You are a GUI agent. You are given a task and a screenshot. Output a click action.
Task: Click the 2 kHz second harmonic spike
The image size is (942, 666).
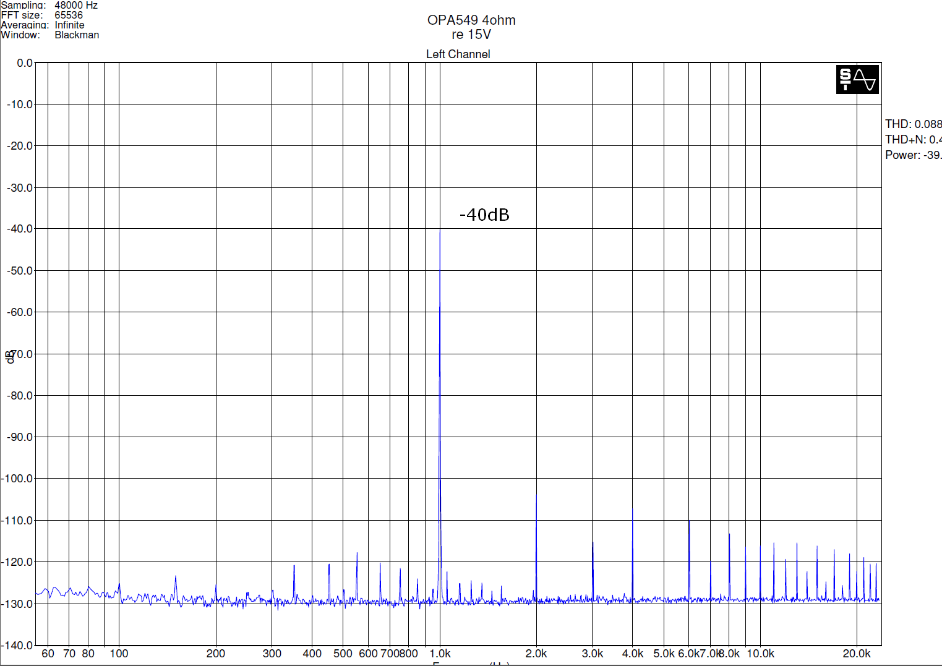(536, 548)
